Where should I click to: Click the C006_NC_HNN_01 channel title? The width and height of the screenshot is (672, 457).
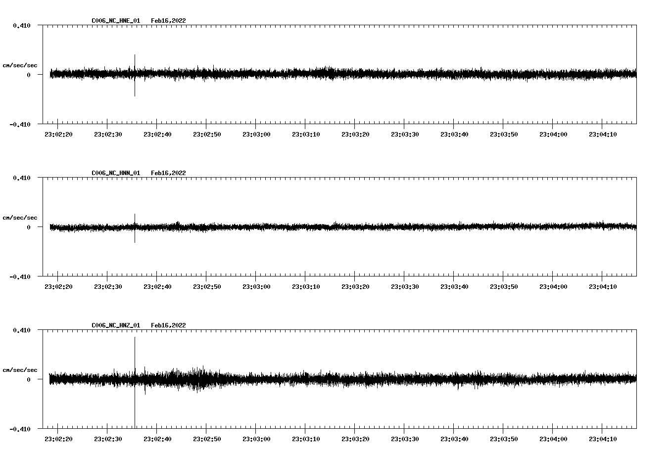point(116,173)
